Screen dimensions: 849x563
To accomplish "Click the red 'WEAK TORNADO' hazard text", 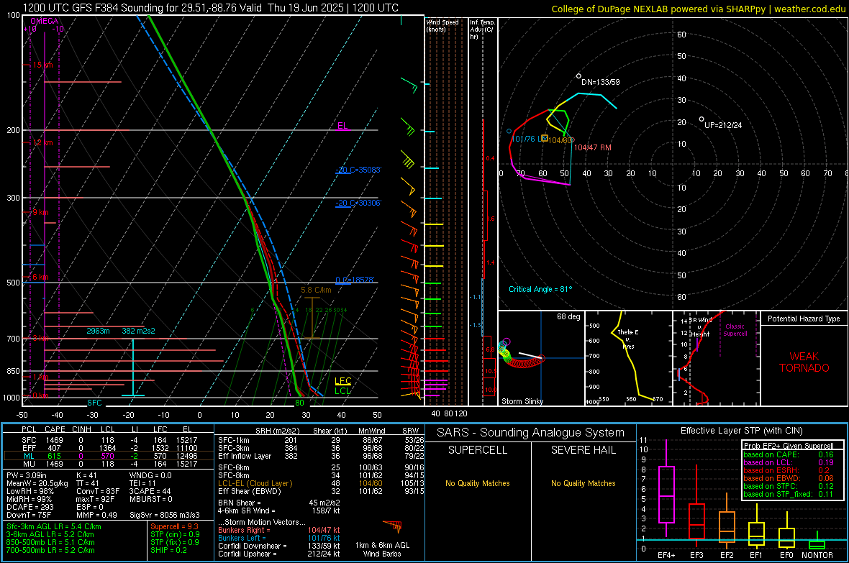I will pos(804,362).
